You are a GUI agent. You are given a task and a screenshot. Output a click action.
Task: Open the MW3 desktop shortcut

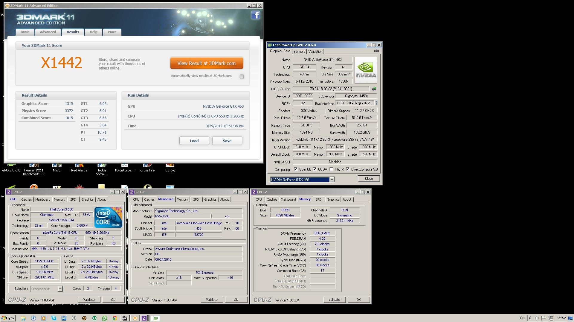pos(57,167)
